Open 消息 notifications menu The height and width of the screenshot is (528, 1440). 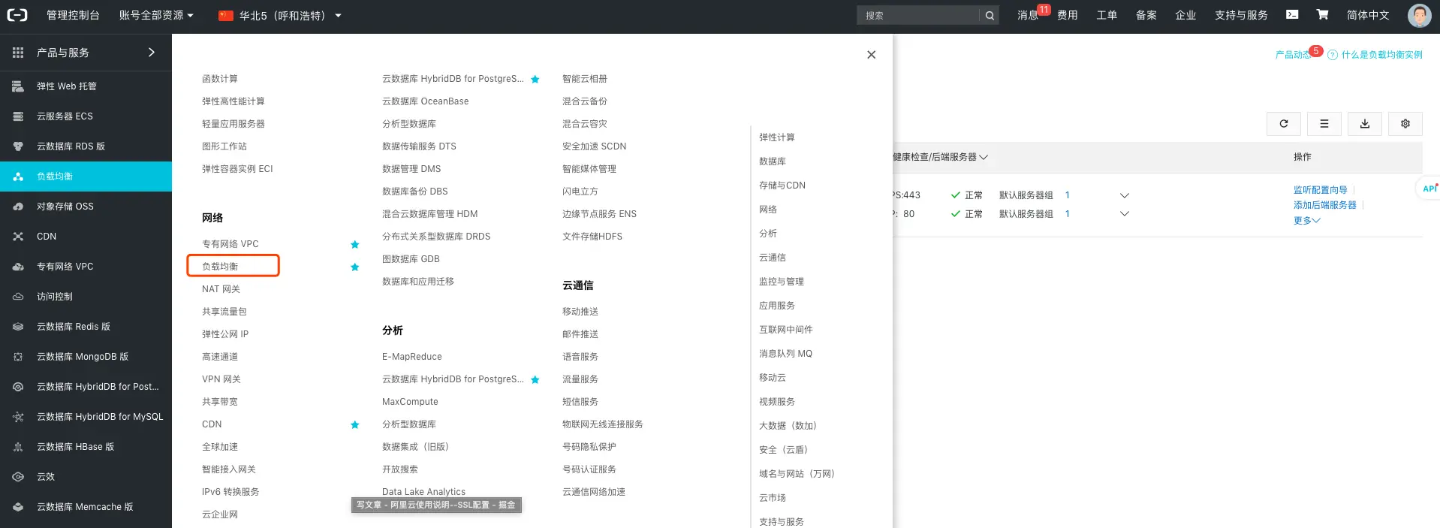(1028, 15)
